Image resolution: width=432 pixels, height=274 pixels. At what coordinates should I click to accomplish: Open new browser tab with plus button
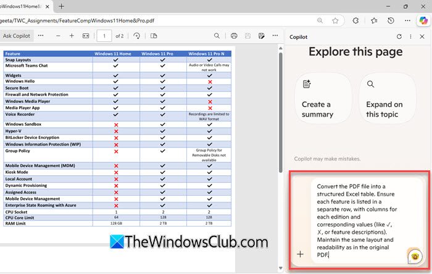pos(62,6)
